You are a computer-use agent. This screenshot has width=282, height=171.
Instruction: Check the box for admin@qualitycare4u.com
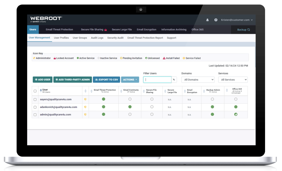click(x=35, y=115)
